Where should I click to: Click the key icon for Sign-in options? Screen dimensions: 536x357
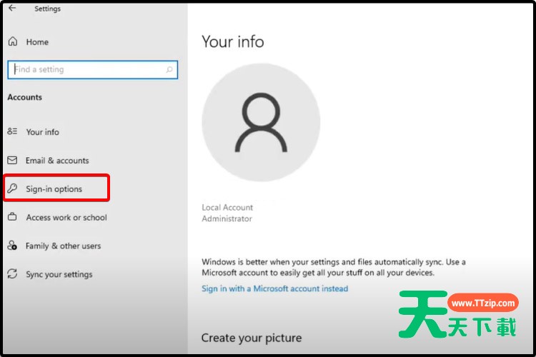(x=12, y=188)
